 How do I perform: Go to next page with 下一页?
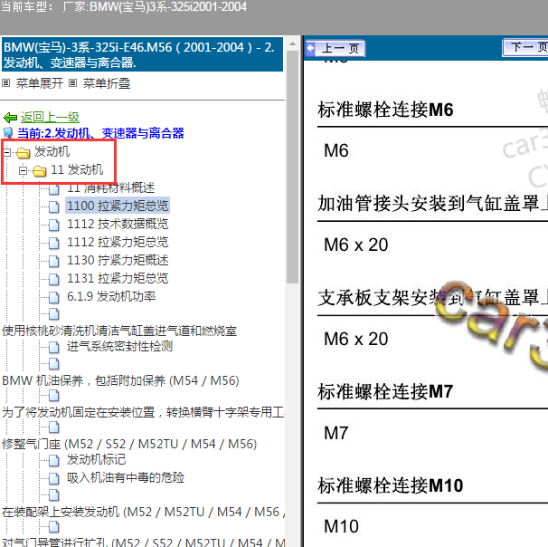point(524,47)
